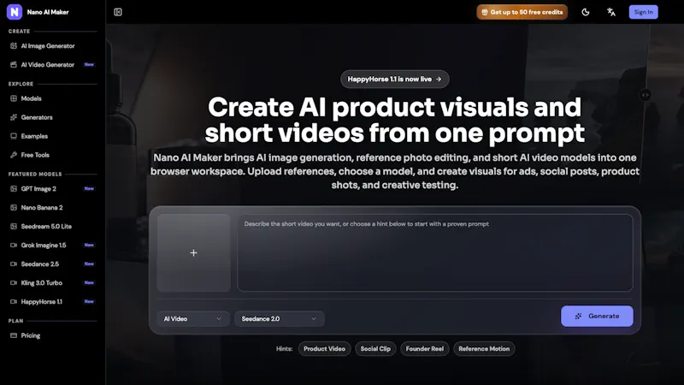684x385 pixels.
Task: Click the Nano Banana 2 image icon
Action: coord(14,208)
